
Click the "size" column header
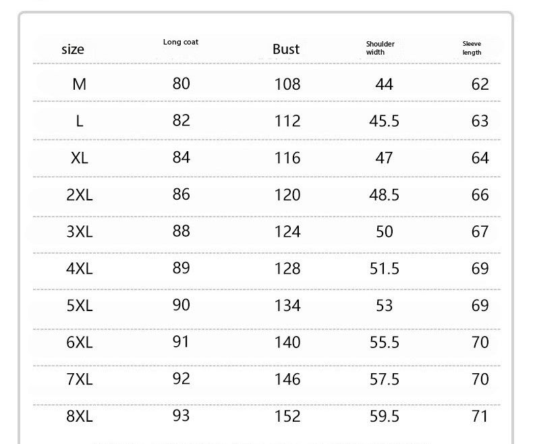(x=73, y=49)
